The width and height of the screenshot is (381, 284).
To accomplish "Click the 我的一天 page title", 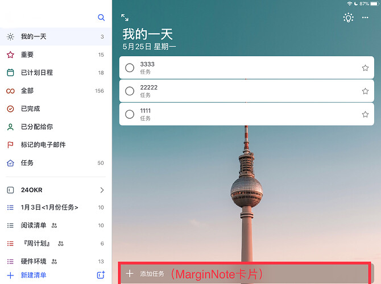I will (x=147, y=34).
